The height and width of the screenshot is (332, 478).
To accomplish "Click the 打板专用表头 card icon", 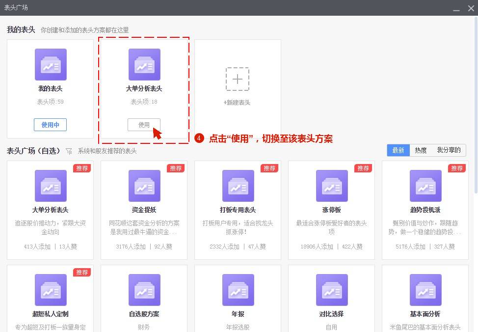I will [x=238, y=186].
